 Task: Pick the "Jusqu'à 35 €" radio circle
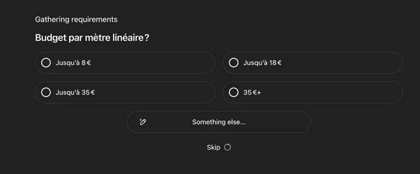(46, 92)
